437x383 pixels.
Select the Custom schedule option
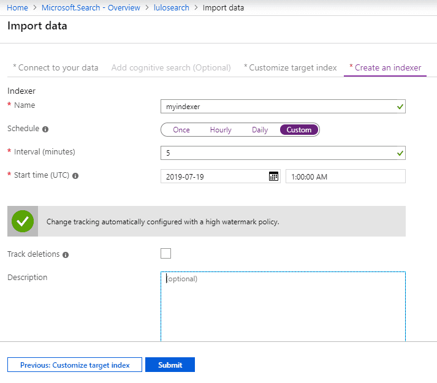tap(299, 130)
